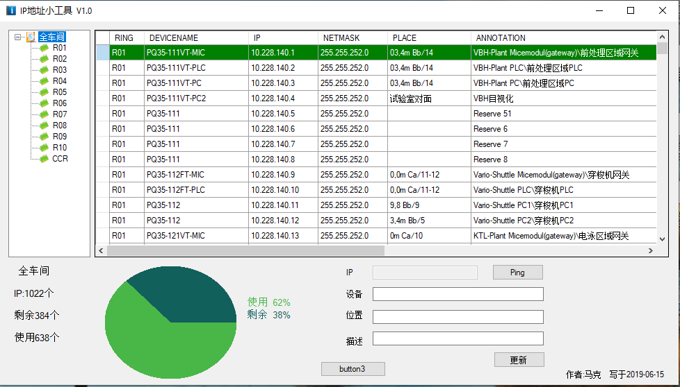Viewport: 680px width, 387px height.
Task: Click the disabled IP text field
Action: click(425, 273)
